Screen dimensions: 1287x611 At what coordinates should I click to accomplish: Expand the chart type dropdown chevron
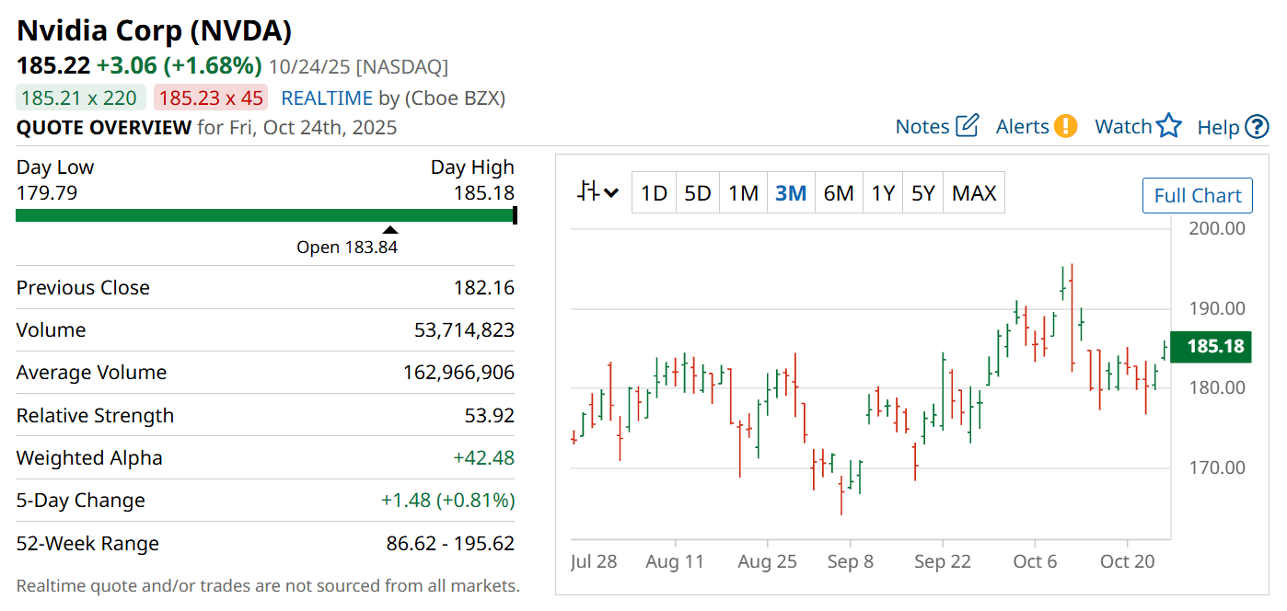[x=611, y=194]
